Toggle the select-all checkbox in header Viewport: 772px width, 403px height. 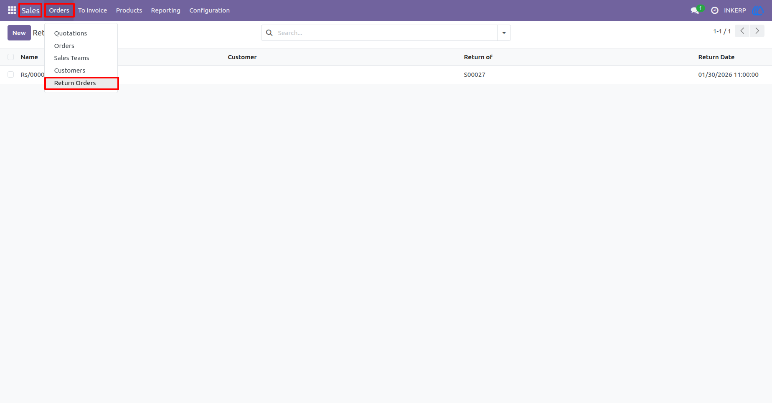pos(11,57)
